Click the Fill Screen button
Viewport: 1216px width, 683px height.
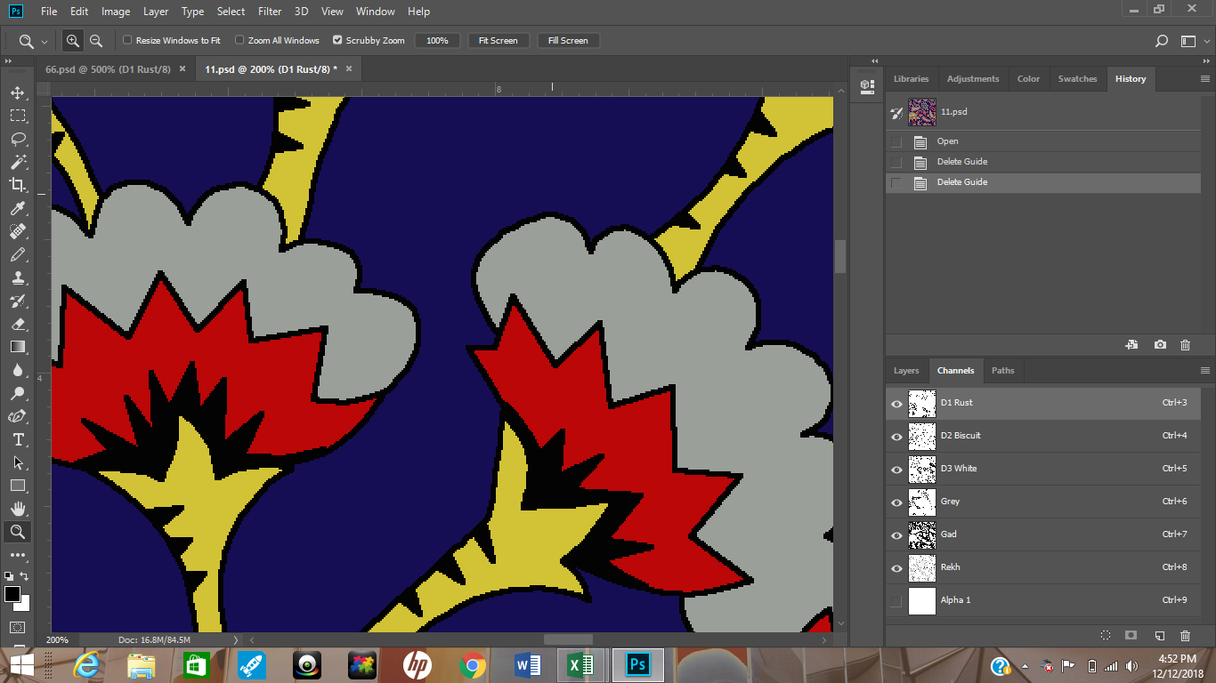pyautogui.click(x=568, y=41)
